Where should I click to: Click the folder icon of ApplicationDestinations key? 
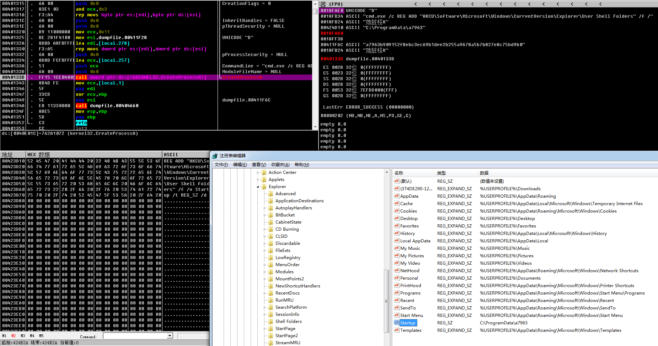point(271,201)
